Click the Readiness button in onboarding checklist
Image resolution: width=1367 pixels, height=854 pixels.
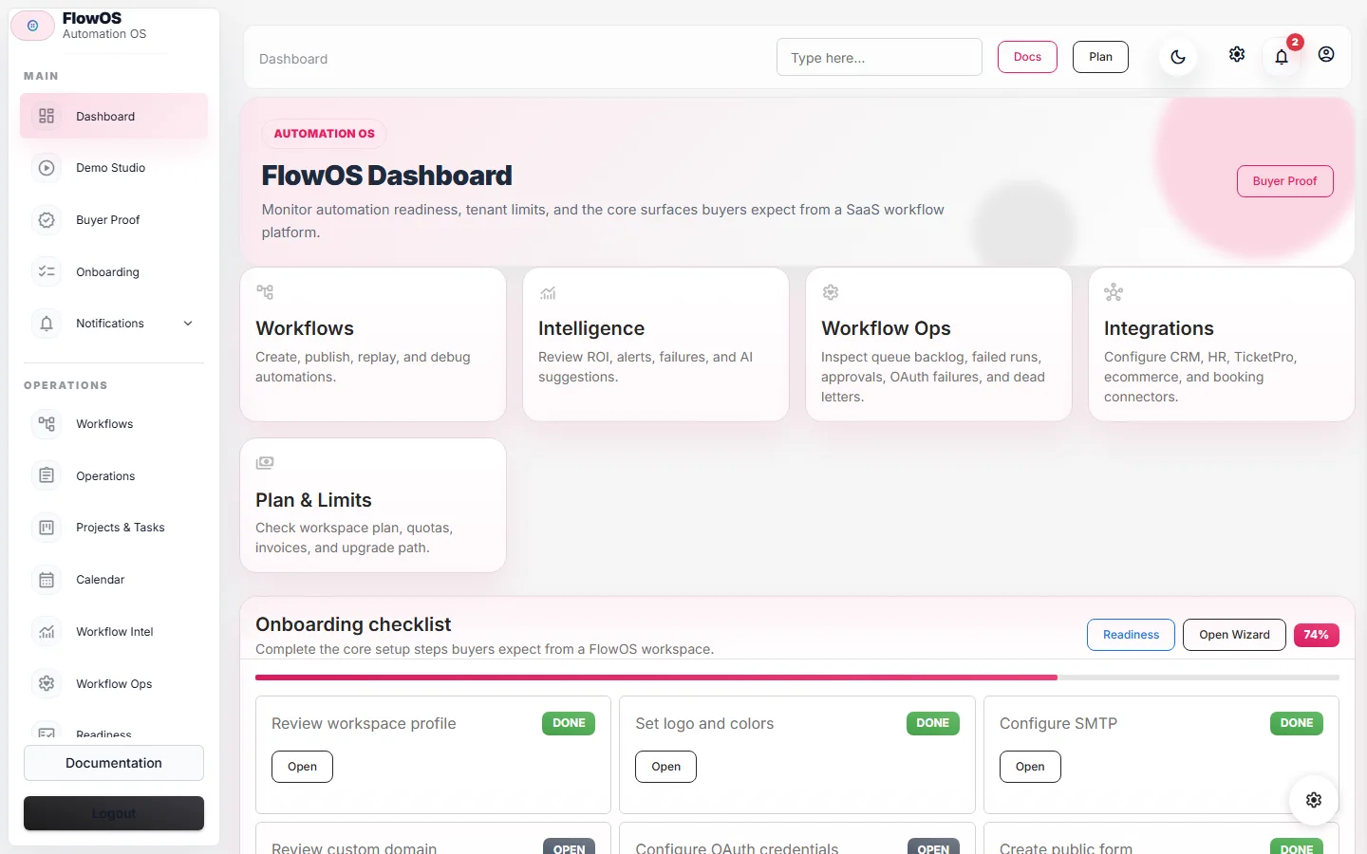pyautogui.click(x=1131, y=635)
